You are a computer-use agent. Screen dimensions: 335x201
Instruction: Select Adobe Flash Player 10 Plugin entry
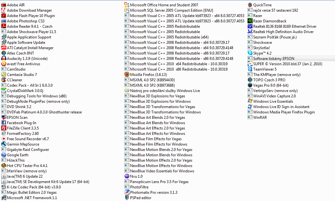(x=28, y=15)
